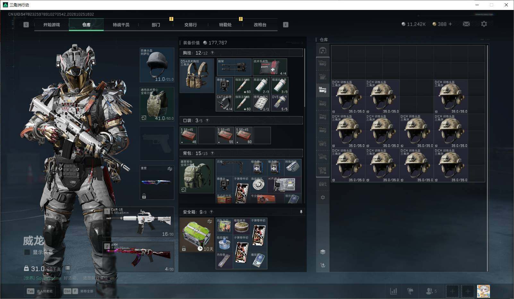Open the weight details list icon
This screenshot has height=299, width=514.
click(67, 268)
